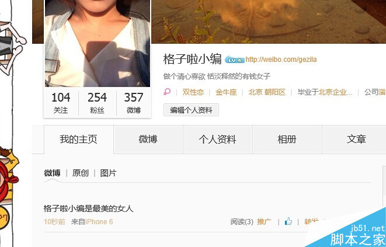View the 357 微博 posts count
386x247 pixels.
point(134,103)
